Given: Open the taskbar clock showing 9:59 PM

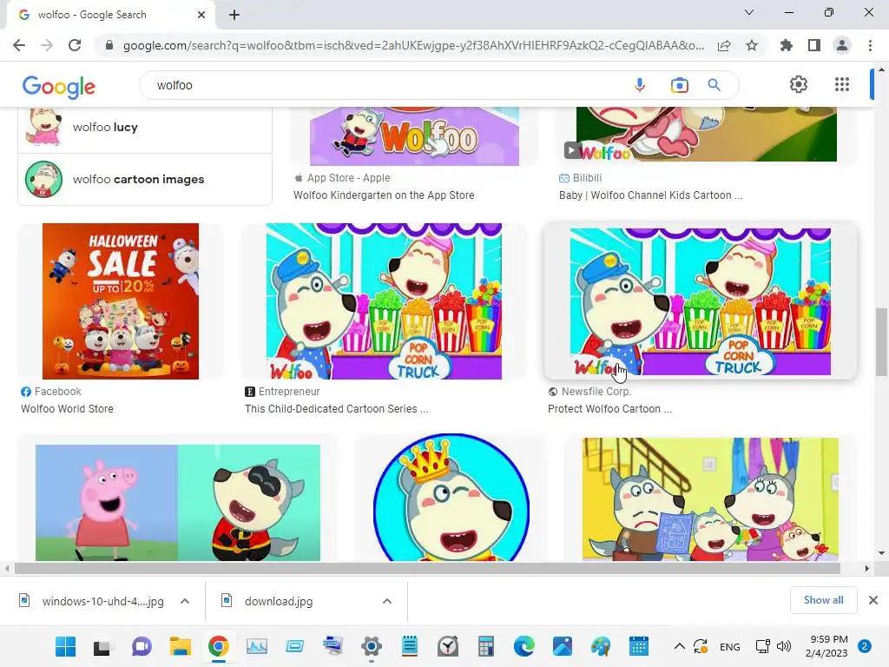Looking at the screenshot, I should click(x=826, y=646).
